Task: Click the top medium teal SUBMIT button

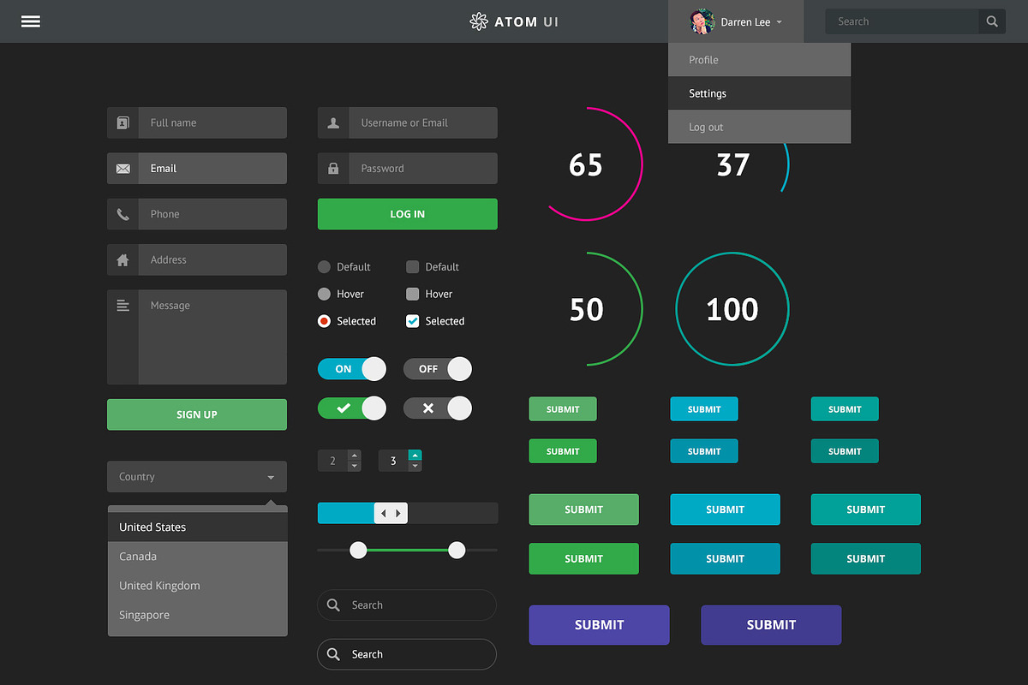Action: click(x=866, y=509)
